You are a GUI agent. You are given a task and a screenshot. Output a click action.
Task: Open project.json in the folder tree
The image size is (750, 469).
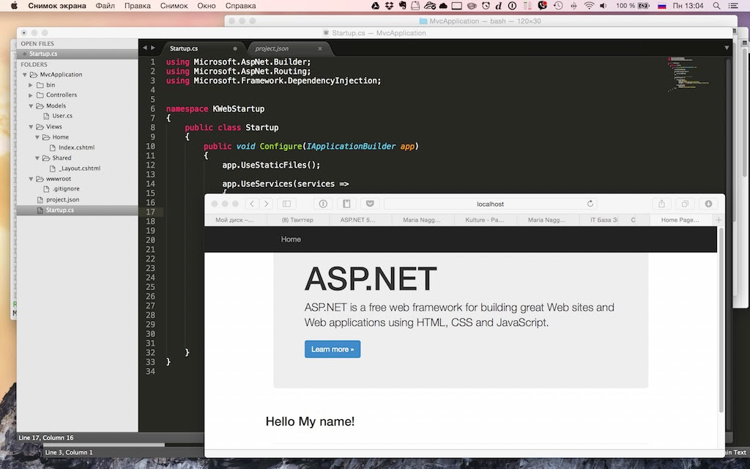click(x=63, y=199)
